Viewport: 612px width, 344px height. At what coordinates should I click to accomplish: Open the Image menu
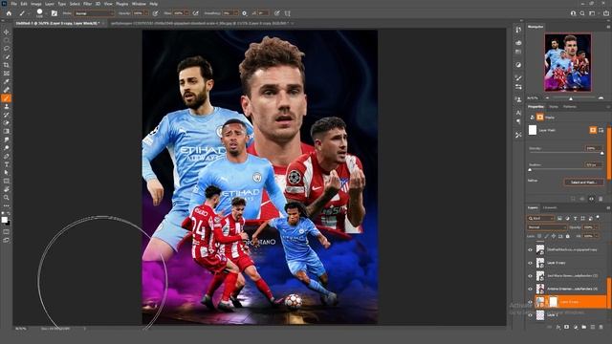point(36,4)
